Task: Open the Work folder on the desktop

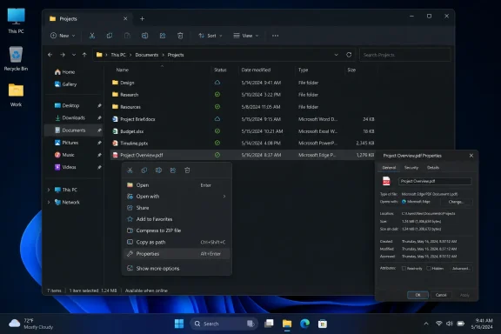Action: [16, 95]
